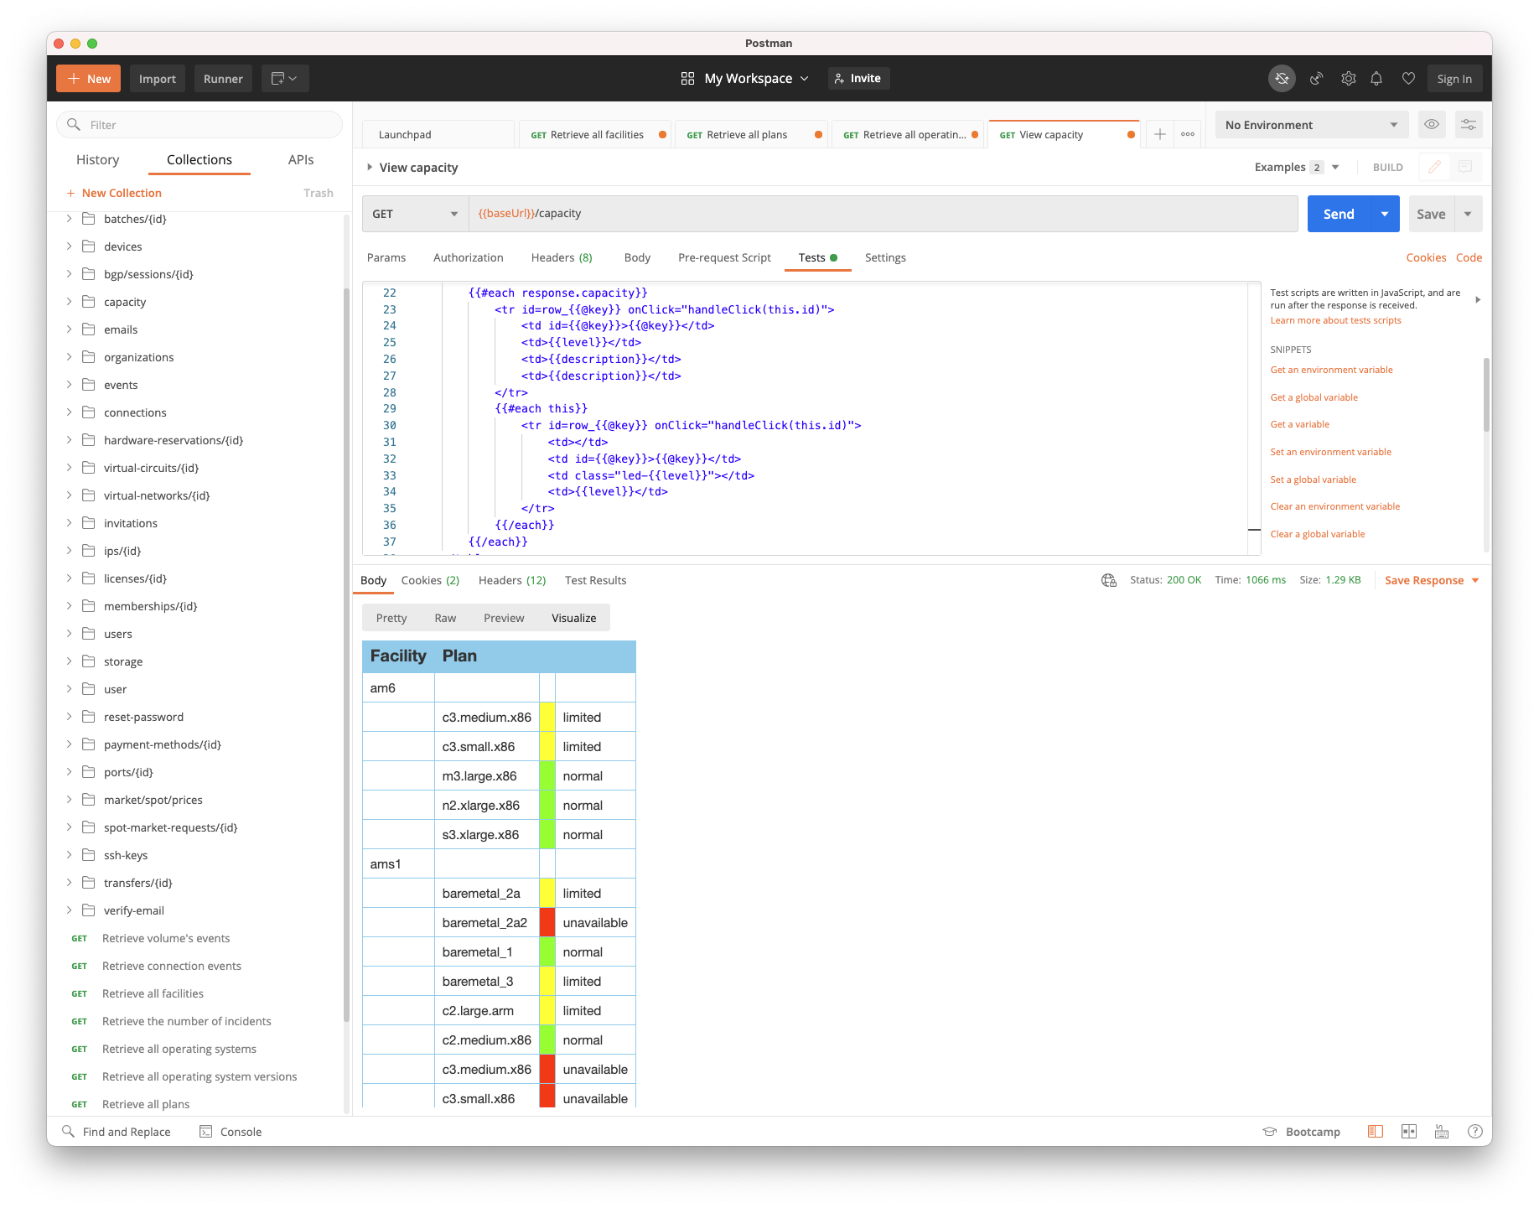1539x1208 pixels.
Task: Open the help question mark icon
Action: tap(1475, 1132)
